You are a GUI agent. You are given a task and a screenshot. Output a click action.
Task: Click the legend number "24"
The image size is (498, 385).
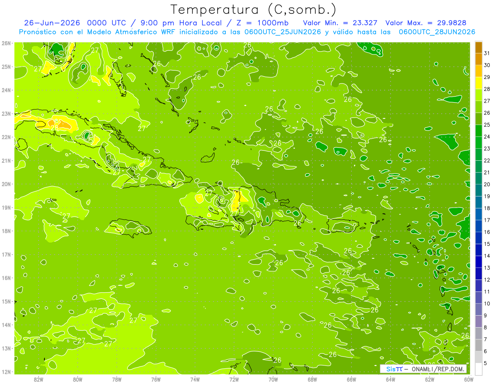(x=487, y=137)
